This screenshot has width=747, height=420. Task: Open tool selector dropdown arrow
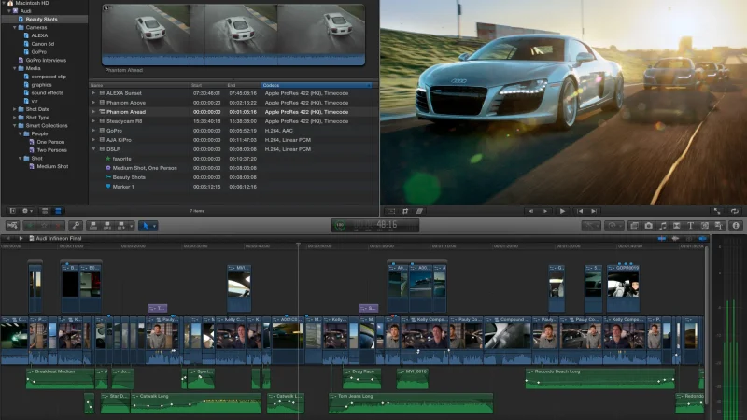point(154,226)
